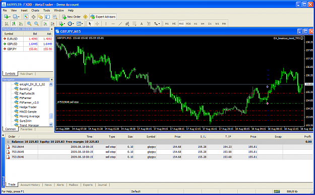Switch chart to line chart type
This screenshot has width=315, height=195.
point(21,24)
